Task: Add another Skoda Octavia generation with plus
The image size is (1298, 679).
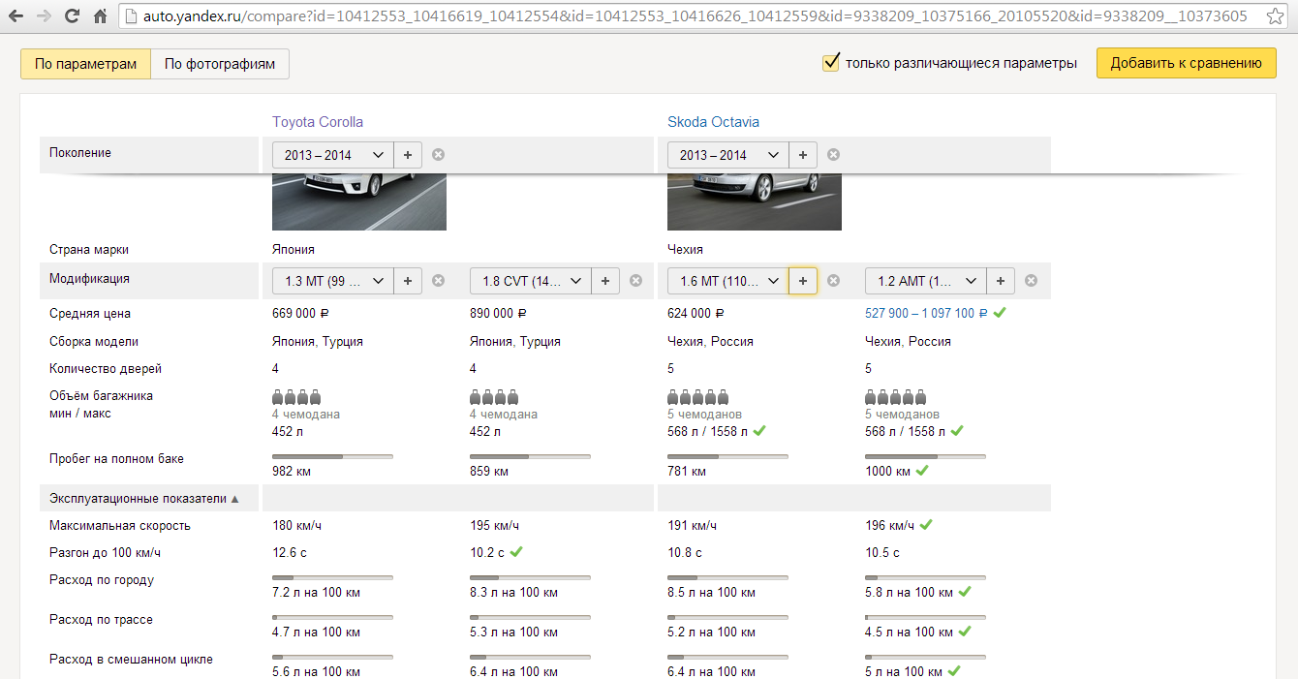Action: 802,155
